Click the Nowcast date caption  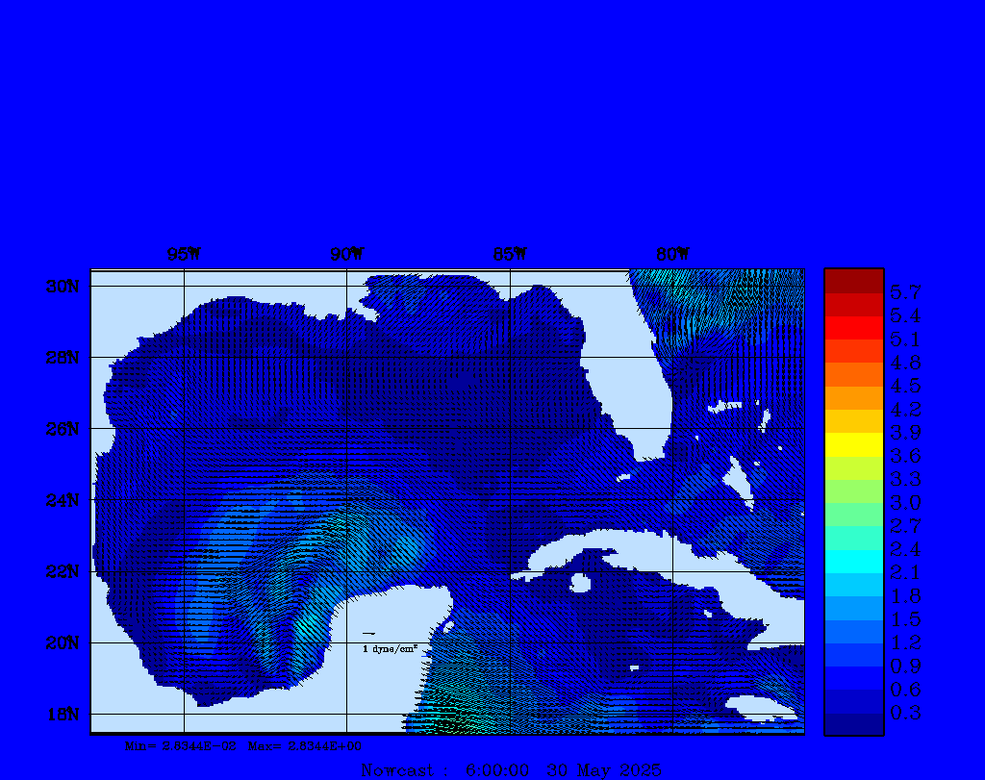tap(511, 770)
